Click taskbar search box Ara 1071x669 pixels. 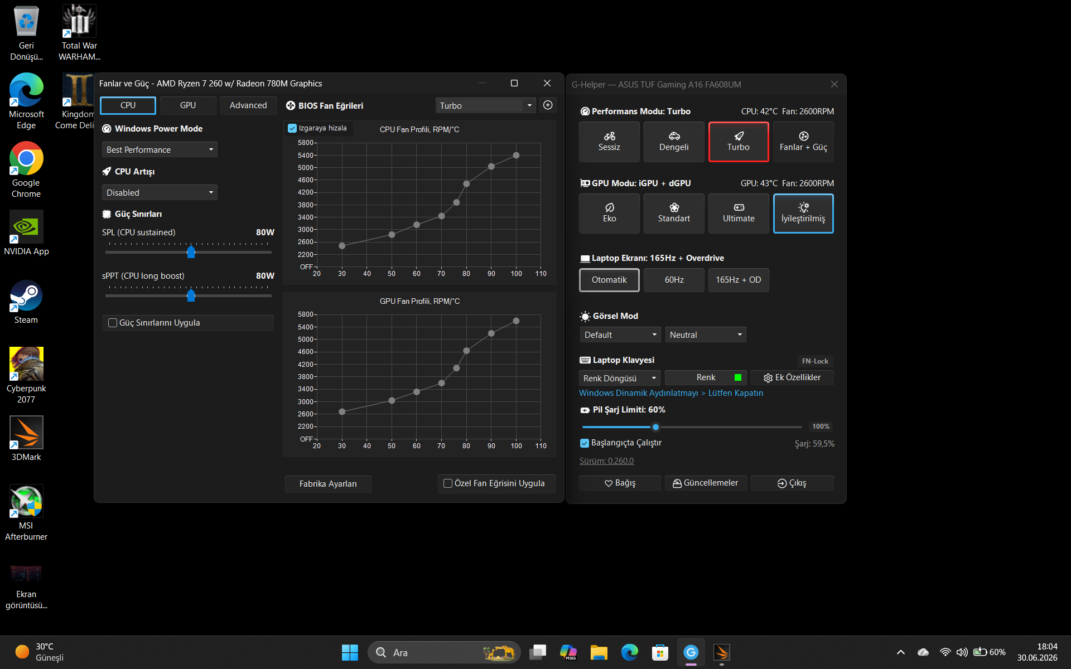(444, 652)
